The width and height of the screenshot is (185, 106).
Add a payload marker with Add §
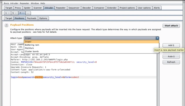171,45
